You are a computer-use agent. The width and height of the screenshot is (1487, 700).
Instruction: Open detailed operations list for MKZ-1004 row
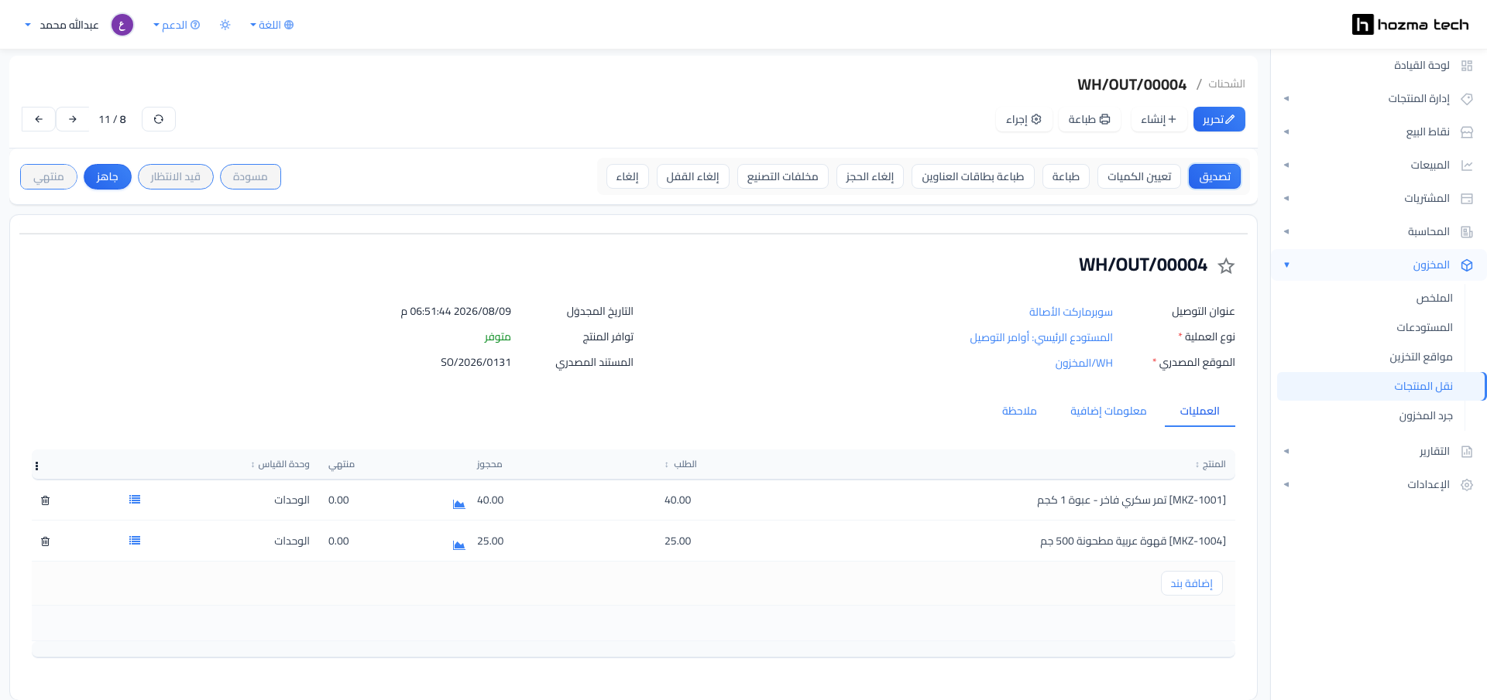pos(135,541)
